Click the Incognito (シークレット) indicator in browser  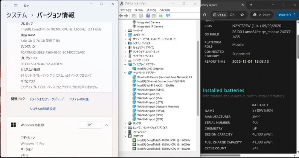[x=262, y=15]
